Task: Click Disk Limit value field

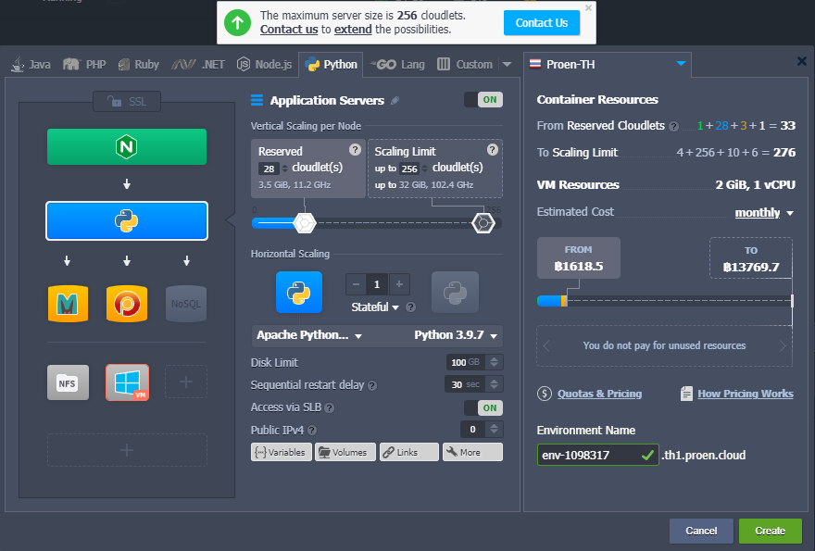Action: tap(467, 362)
